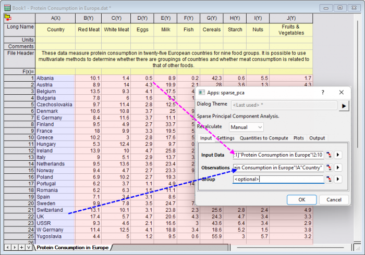The image size is (365, 255).
Task: Open the Recalculate mode dropdown
Action: pos(246,127)
